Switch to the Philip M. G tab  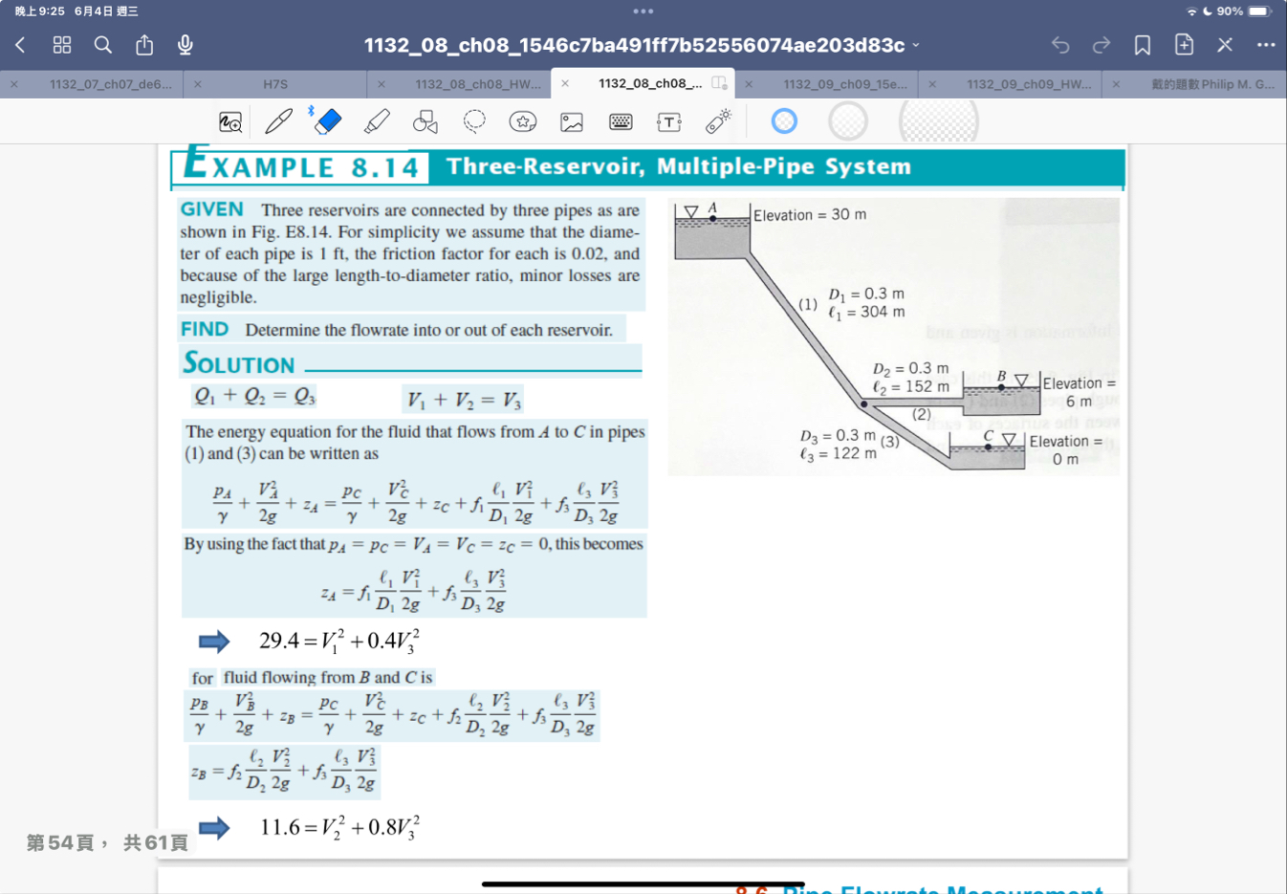click(x=1212, y=84)
